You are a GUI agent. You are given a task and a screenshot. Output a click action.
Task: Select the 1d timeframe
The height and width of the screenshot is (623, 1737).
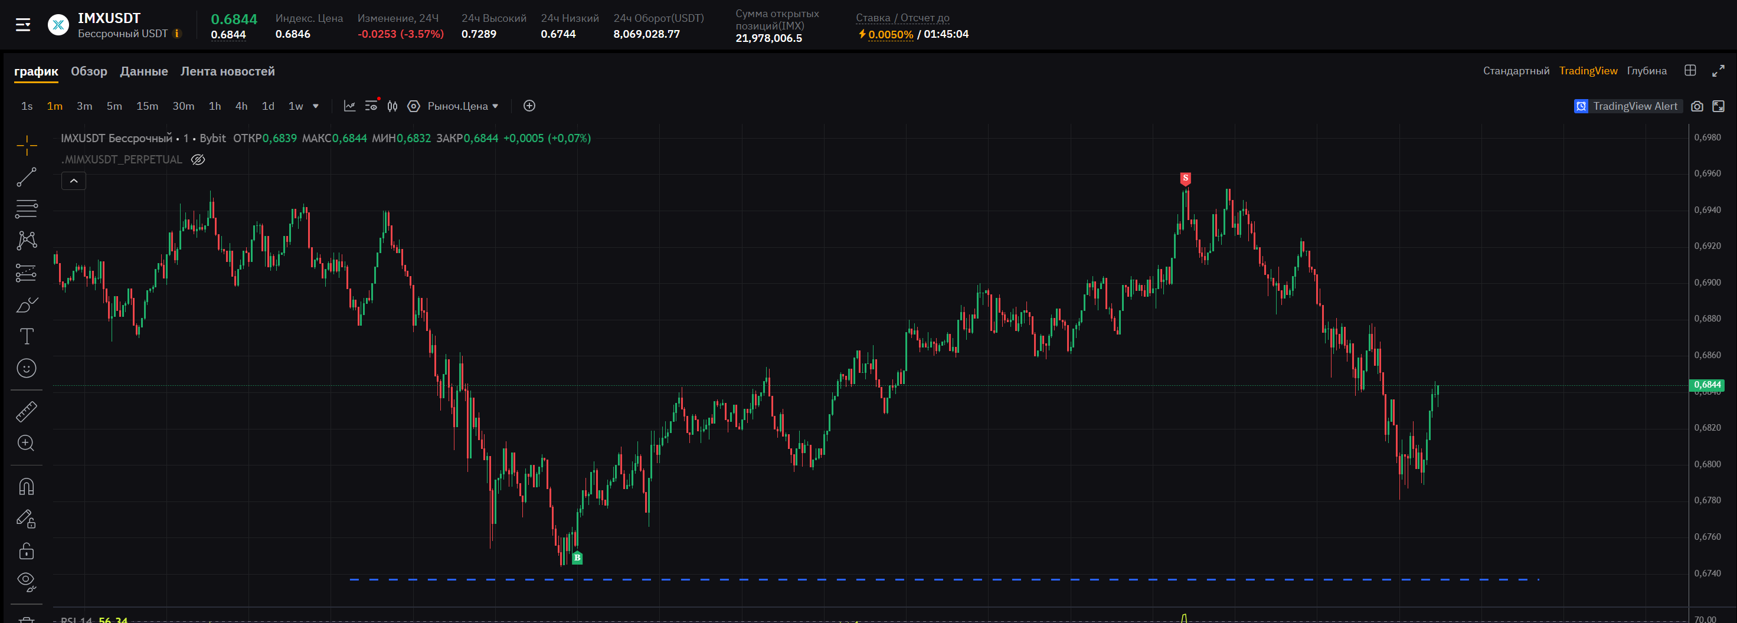coord(268,106)
